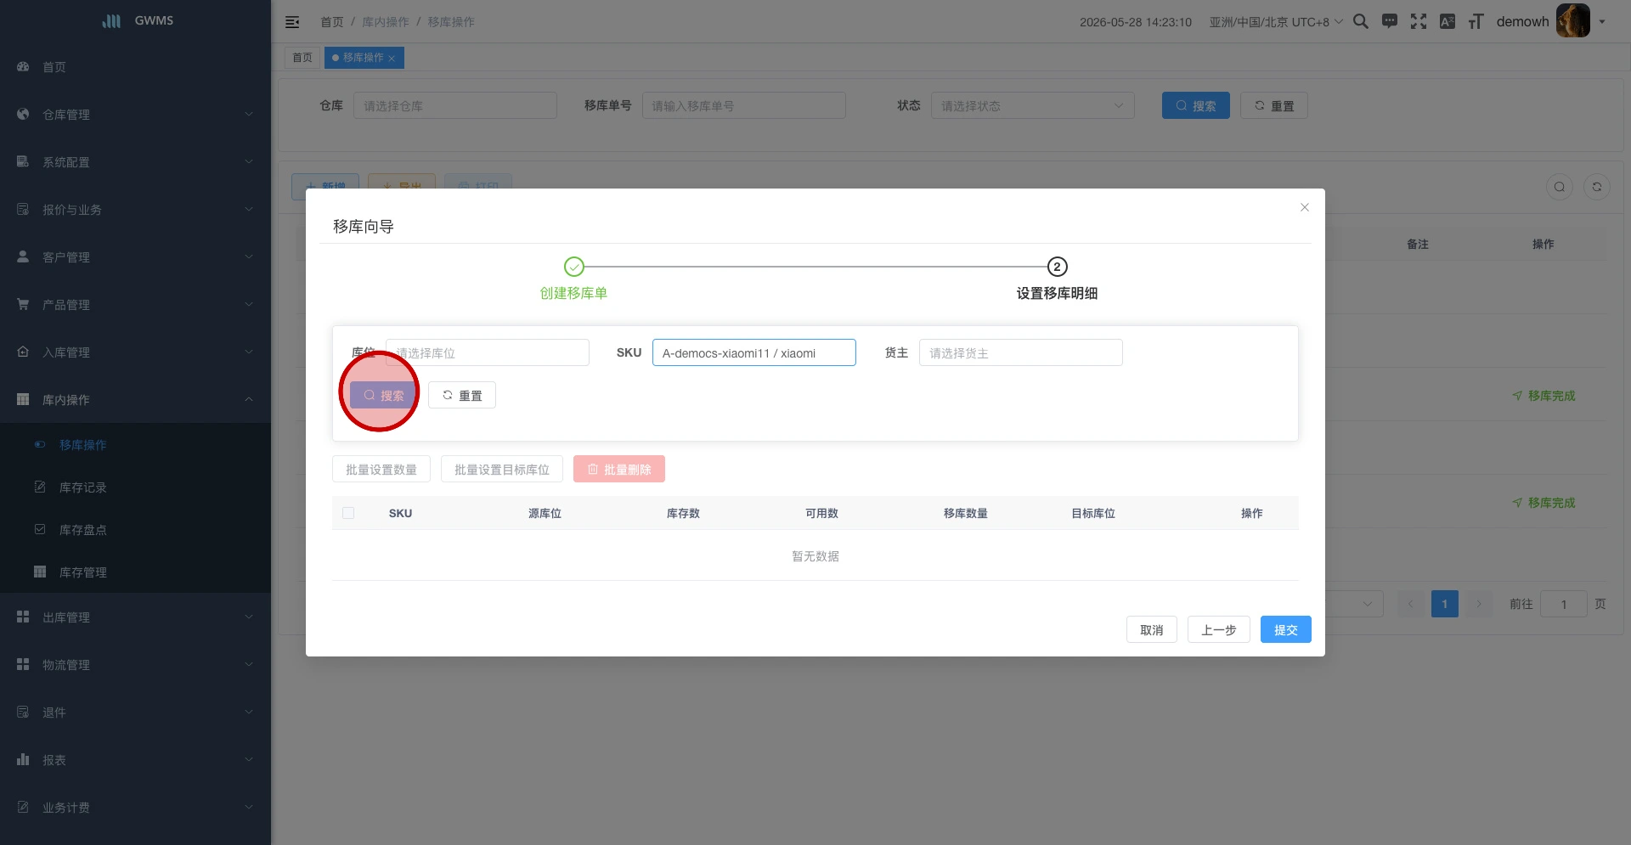The width and height of the screenshot is (1631, 845).
Task: Click the background page 重置 button
Action: pyautogui.click(x=1274, y=105)
